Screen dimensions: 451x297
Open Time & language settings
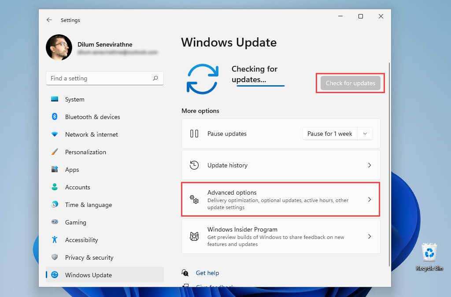pyautogui.click(x=105, y=205)
